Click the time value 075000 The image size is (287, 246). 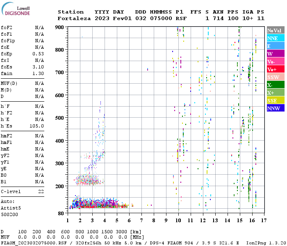tap(161, 18)
